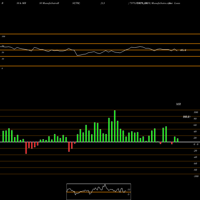Click the mini chart value label -5

click(x=128, y=194)
